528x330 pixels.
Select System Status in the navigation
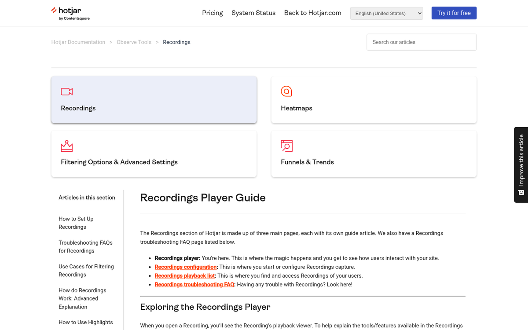[x=253, y=13]
